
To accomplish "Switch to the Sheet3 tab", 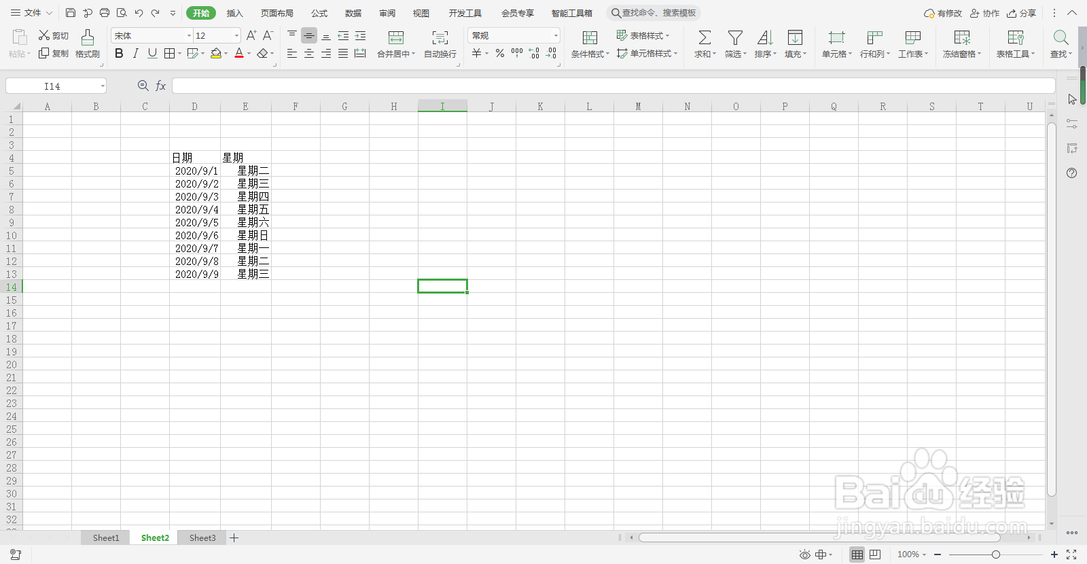I will (x=202, y=537).
